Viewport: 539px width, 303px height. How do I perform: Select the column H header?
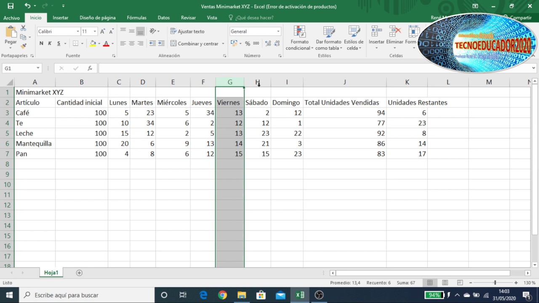click(257, 82)
